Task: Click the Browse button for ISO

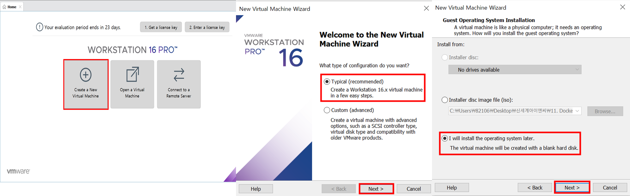Action: (x=605, y=111)
